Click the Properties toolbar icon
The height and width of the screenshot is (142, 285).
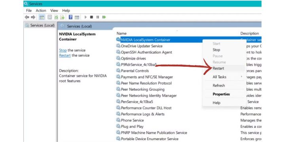pos(50,17)
